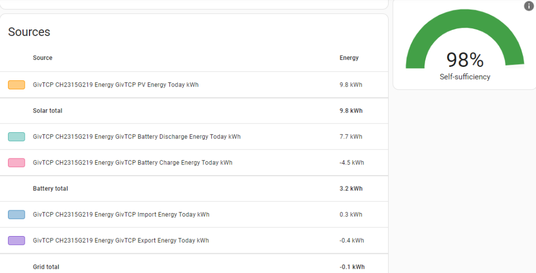Select the teal Battery Discharge color swatch

tap(17, 137)
